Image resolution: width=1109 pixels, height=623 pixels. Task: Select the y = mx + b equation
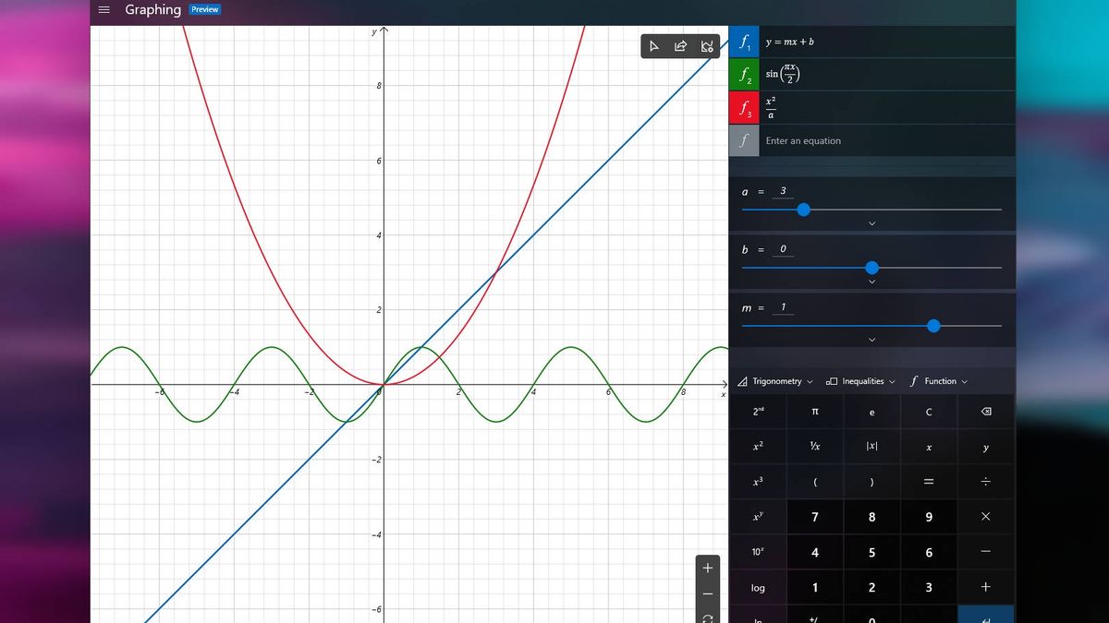887,42
